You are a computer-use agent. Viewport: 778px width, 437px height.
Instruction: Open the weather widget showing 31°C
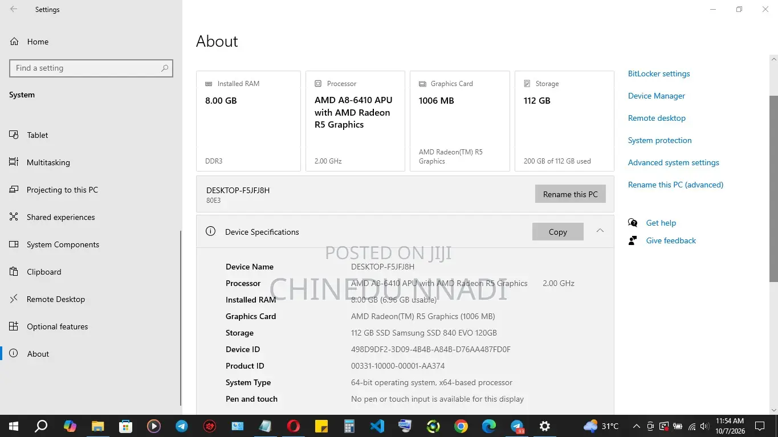(x=601, y=426)
